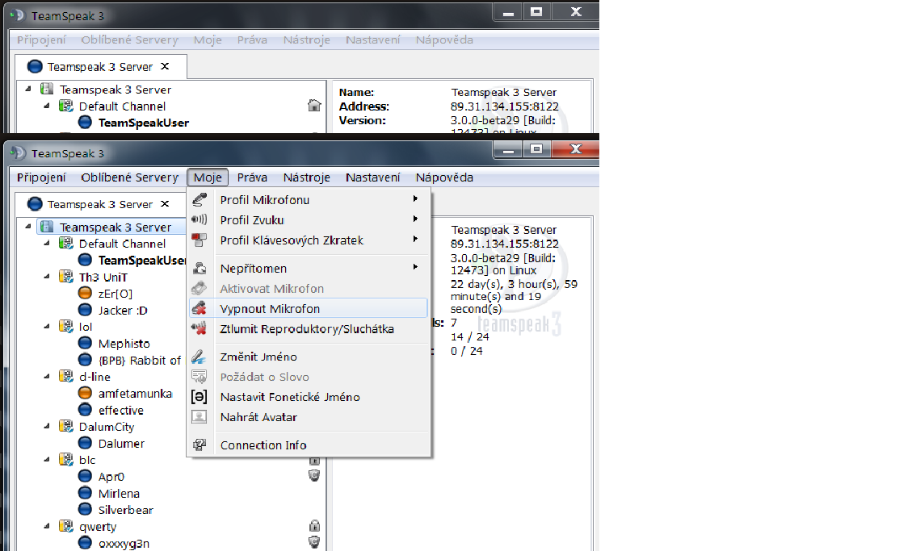899x551 pixels.
Task: Choose Změnit Jméno to rename yourself
Action: pyautogui.click(x=258, y=357)
